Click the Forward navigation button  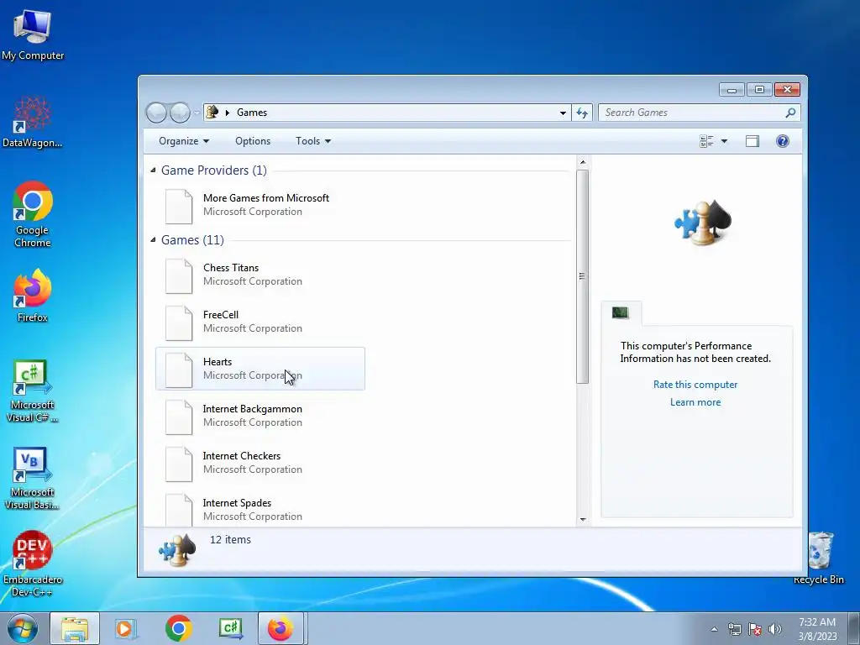coord(180,113)
